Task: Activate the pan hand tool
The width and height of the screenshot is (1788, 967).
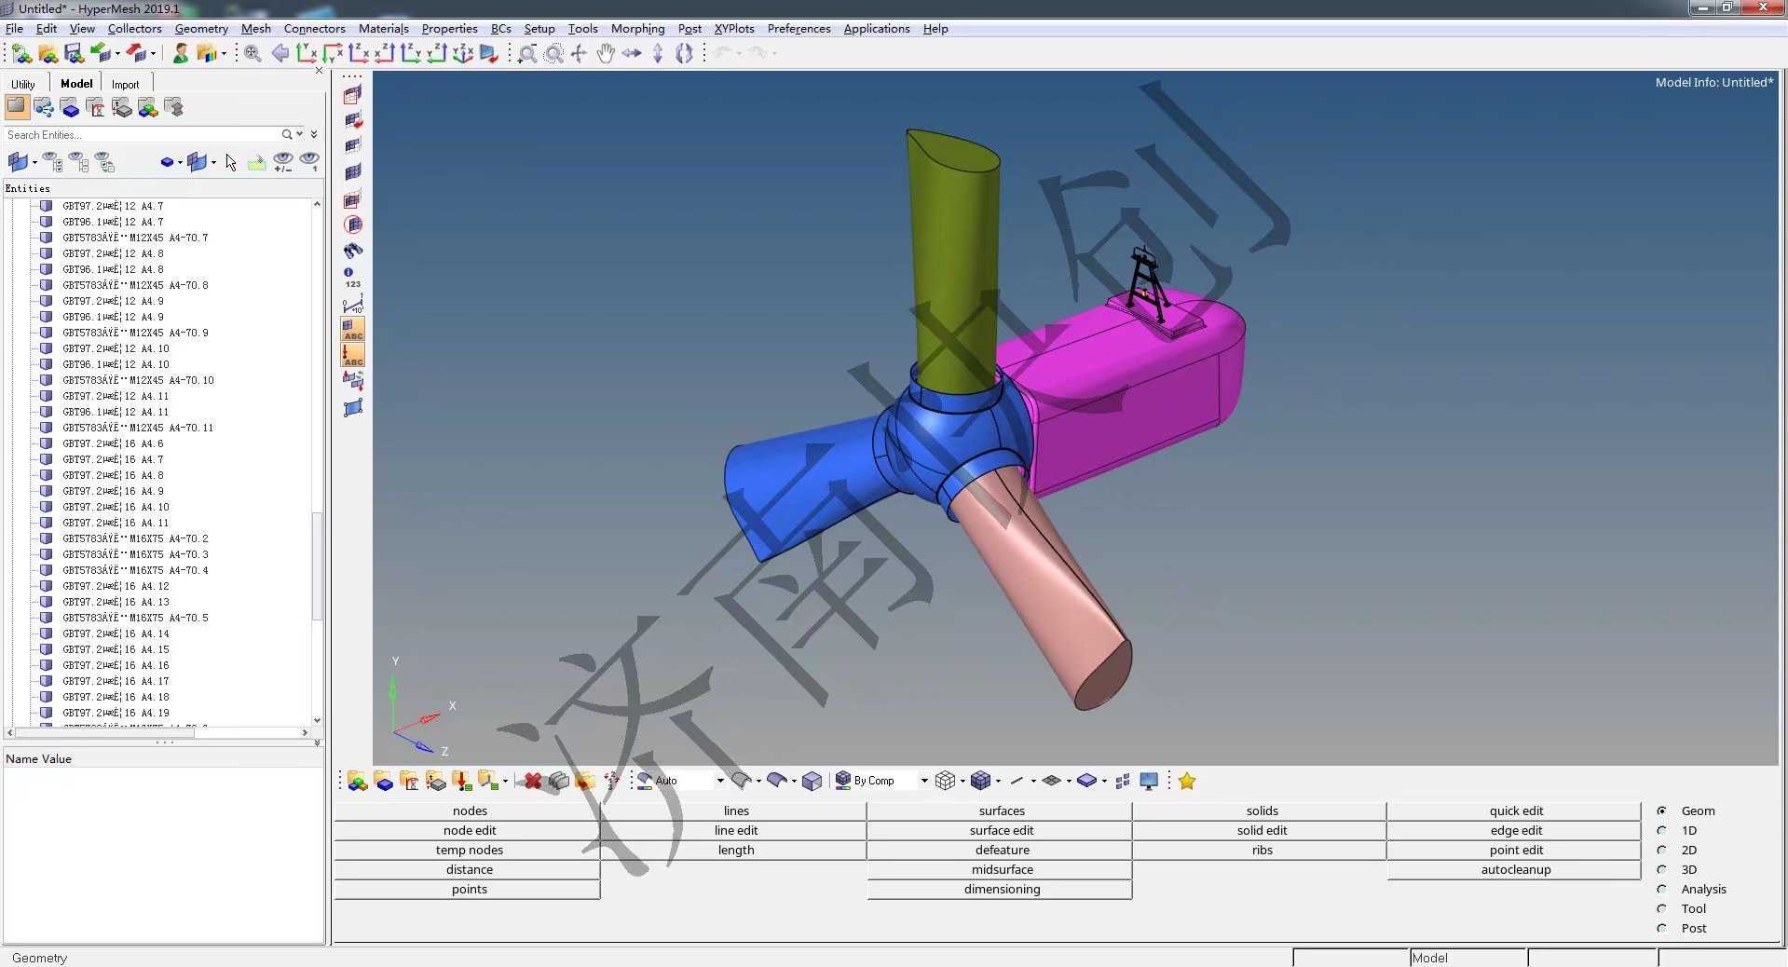Action: pyautogui.click(x=606, y=54)
